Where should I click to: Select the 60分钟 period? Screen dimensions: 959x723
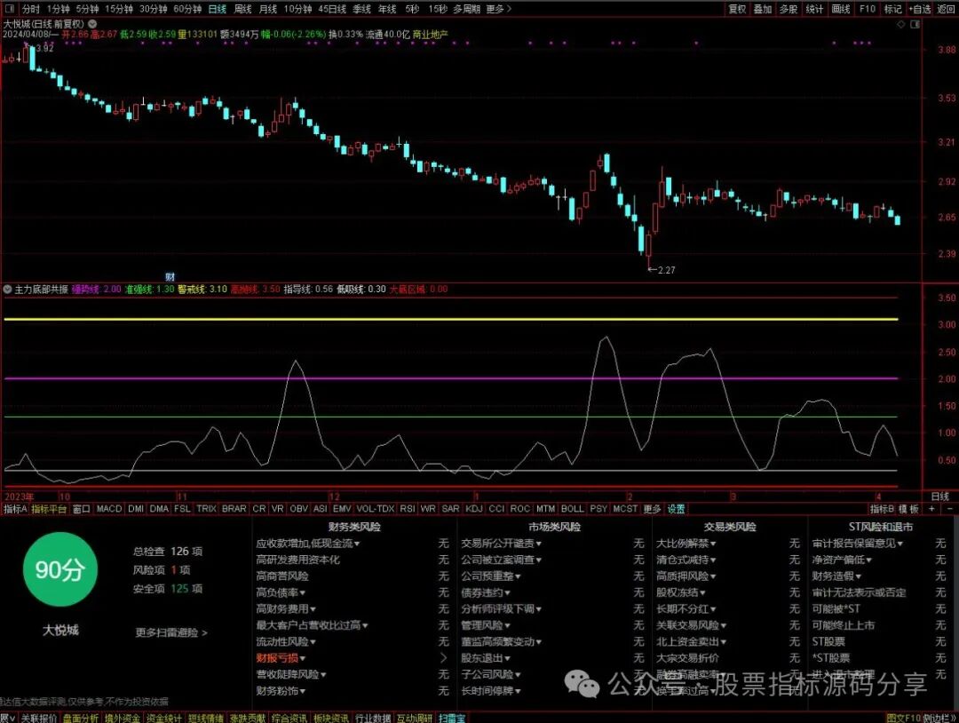(x=187, y=9)
